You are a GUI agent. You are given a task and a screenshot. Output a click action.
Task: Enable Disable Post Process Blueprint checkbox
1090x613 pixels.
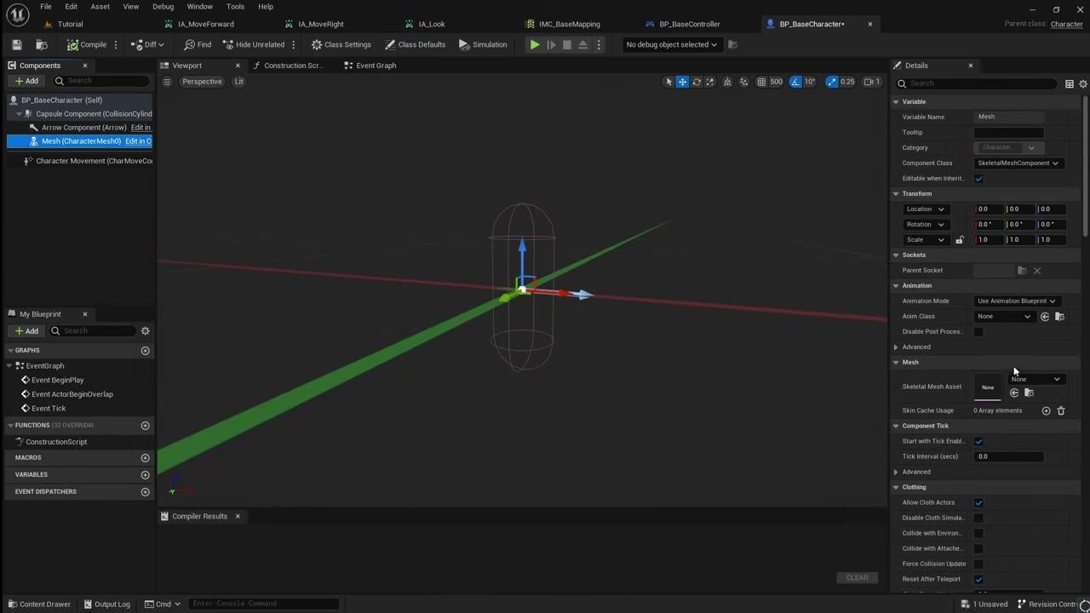click(x=978, y=332)
